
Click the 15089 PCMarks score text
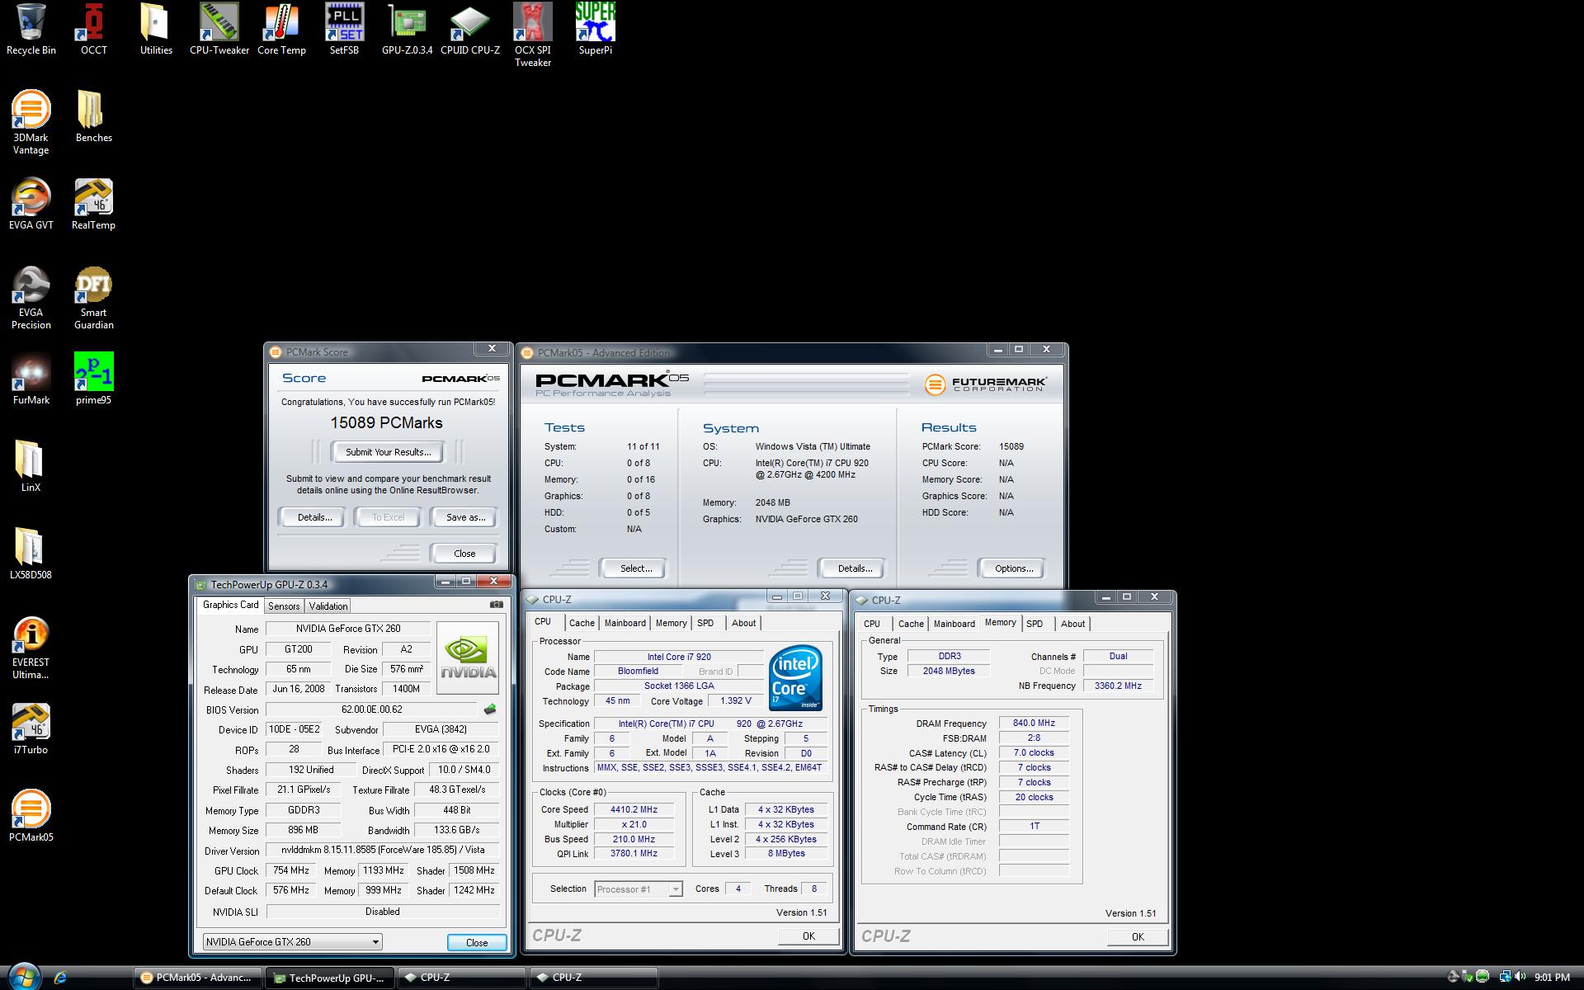click(x=386, y=423)
